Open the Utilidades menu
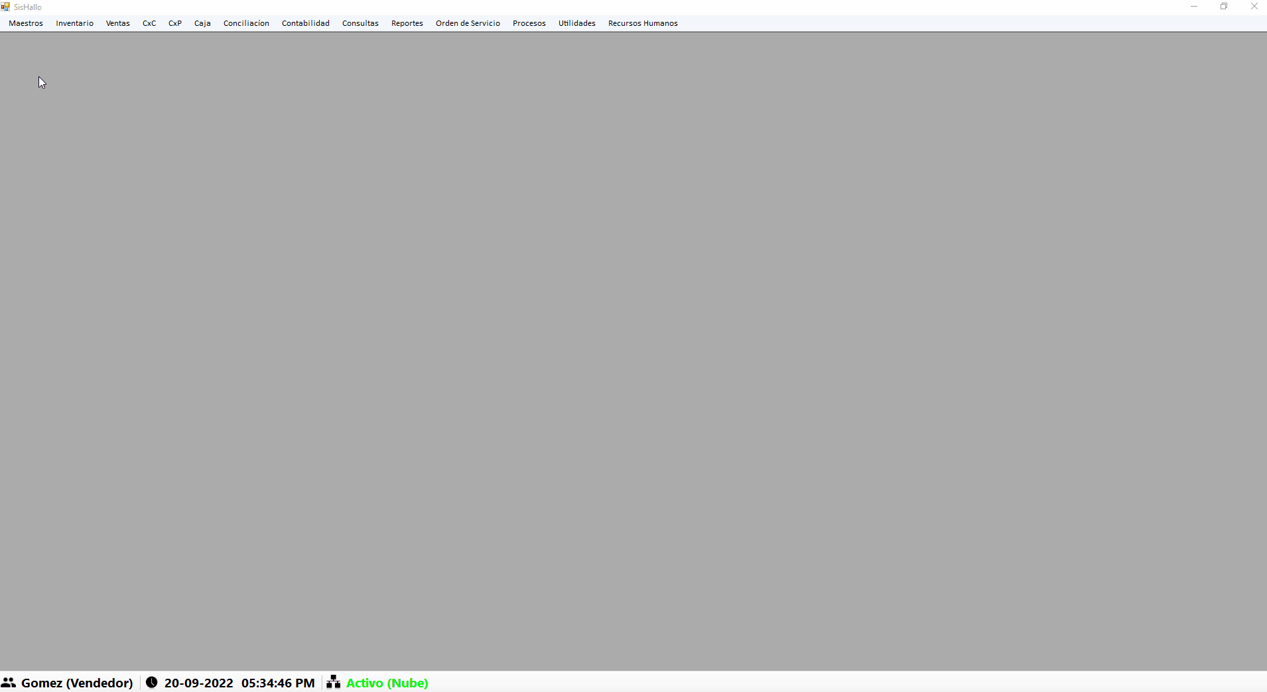The height and width of the screenshot is (692, 1267). click(577, 23)
